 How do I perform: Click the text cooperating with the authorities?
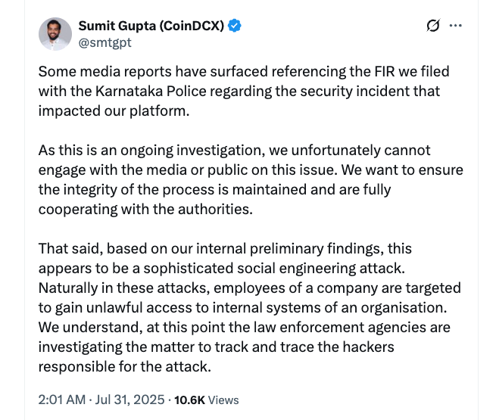point(144,209)
